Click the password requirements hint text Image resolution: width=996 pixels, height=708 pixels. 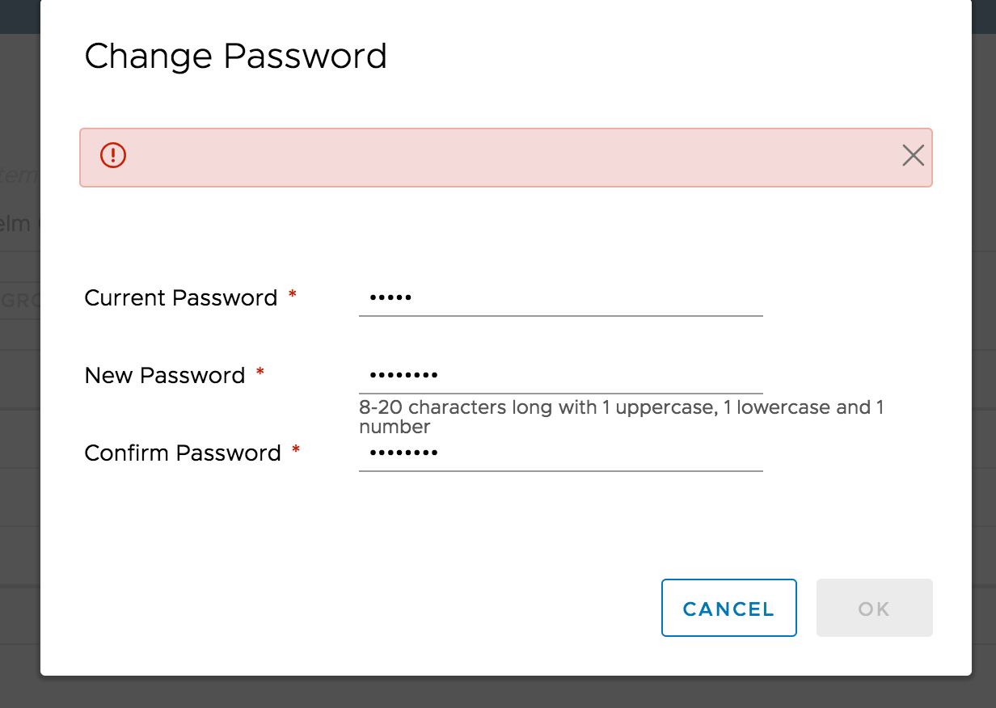tap(621, 416)
